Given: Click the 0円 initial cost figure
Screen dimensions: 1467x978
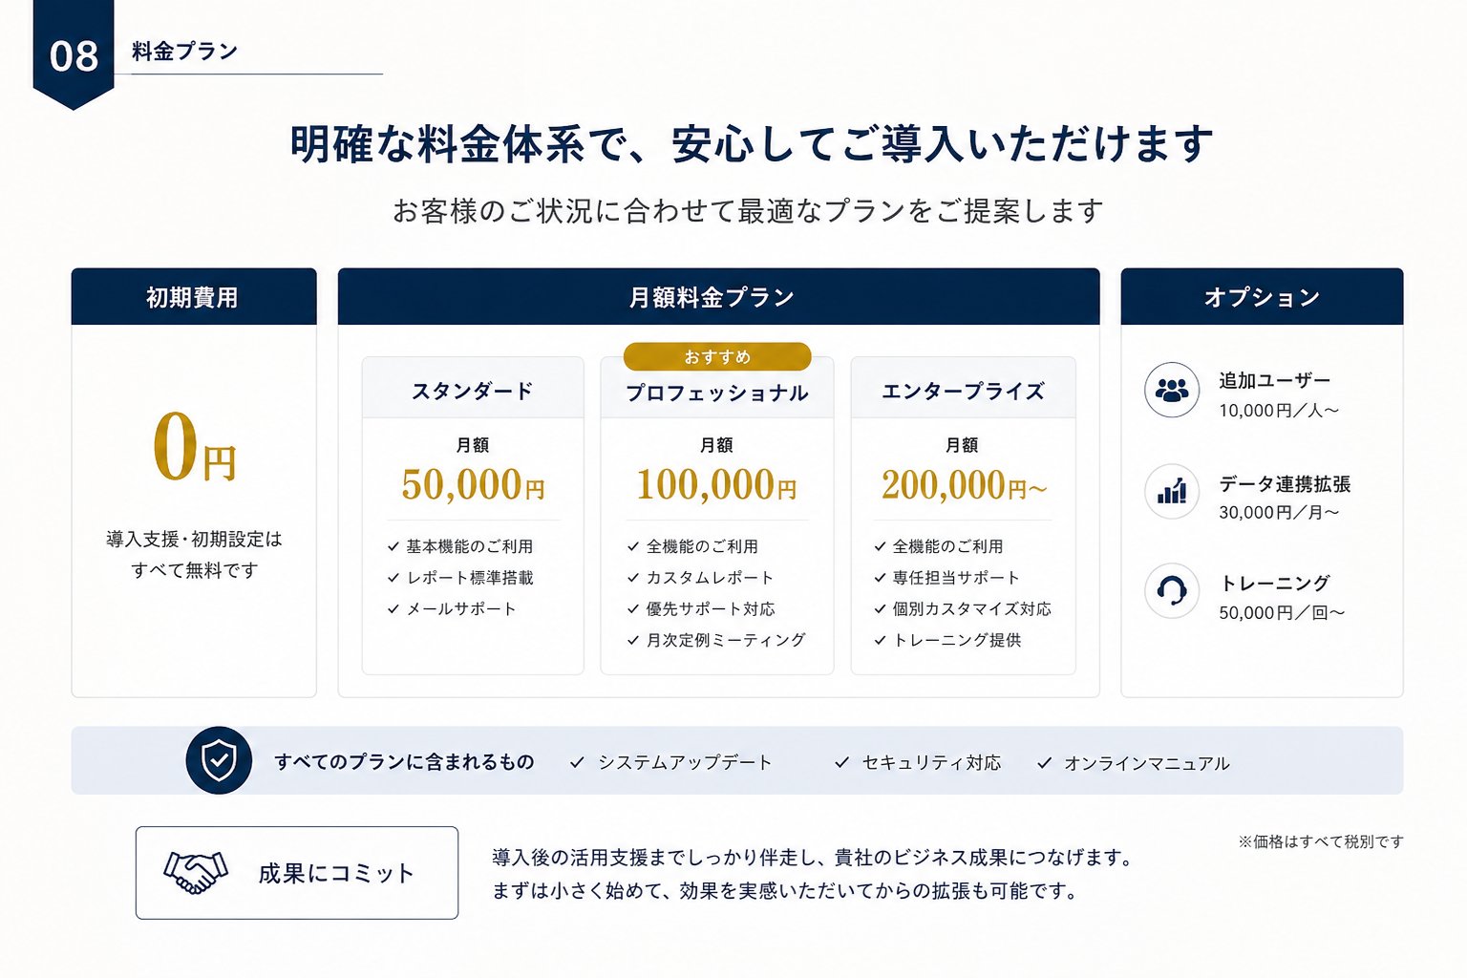Looking at the screenshot, I should (194, 448).
